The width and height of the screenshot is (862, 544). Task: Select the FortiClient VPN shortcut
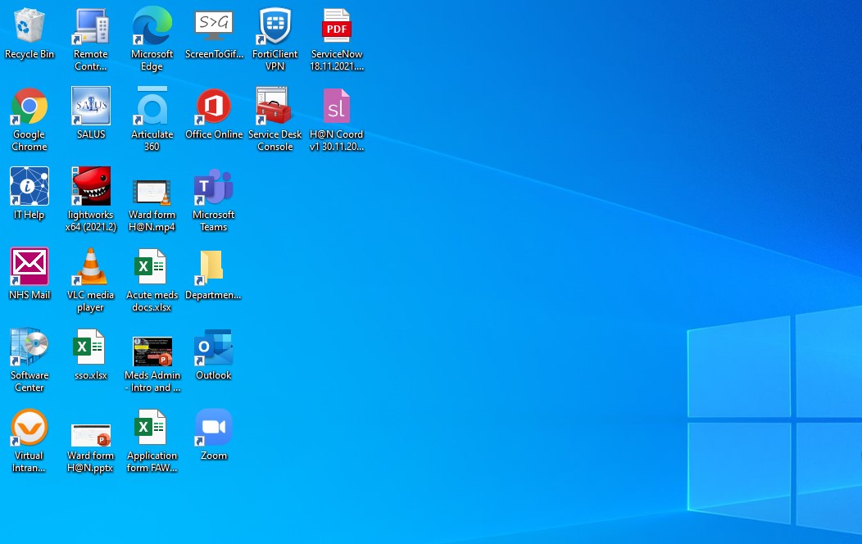coord(274,26)
